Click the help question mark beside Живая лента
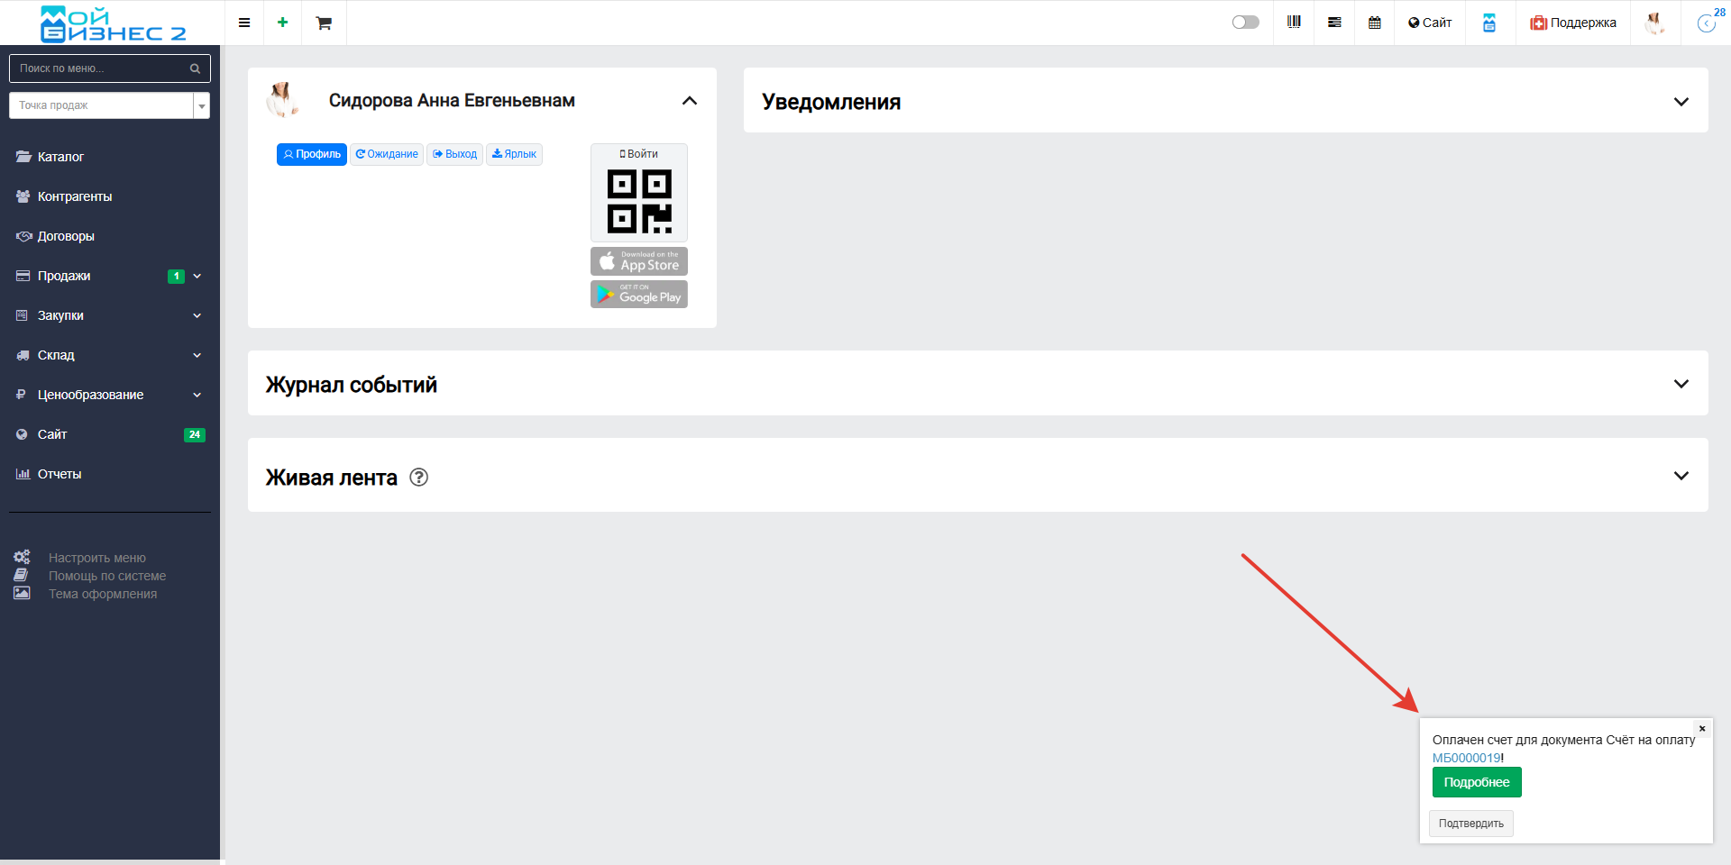Screen dimensions: 1731x865 click(x=418, y=478)
